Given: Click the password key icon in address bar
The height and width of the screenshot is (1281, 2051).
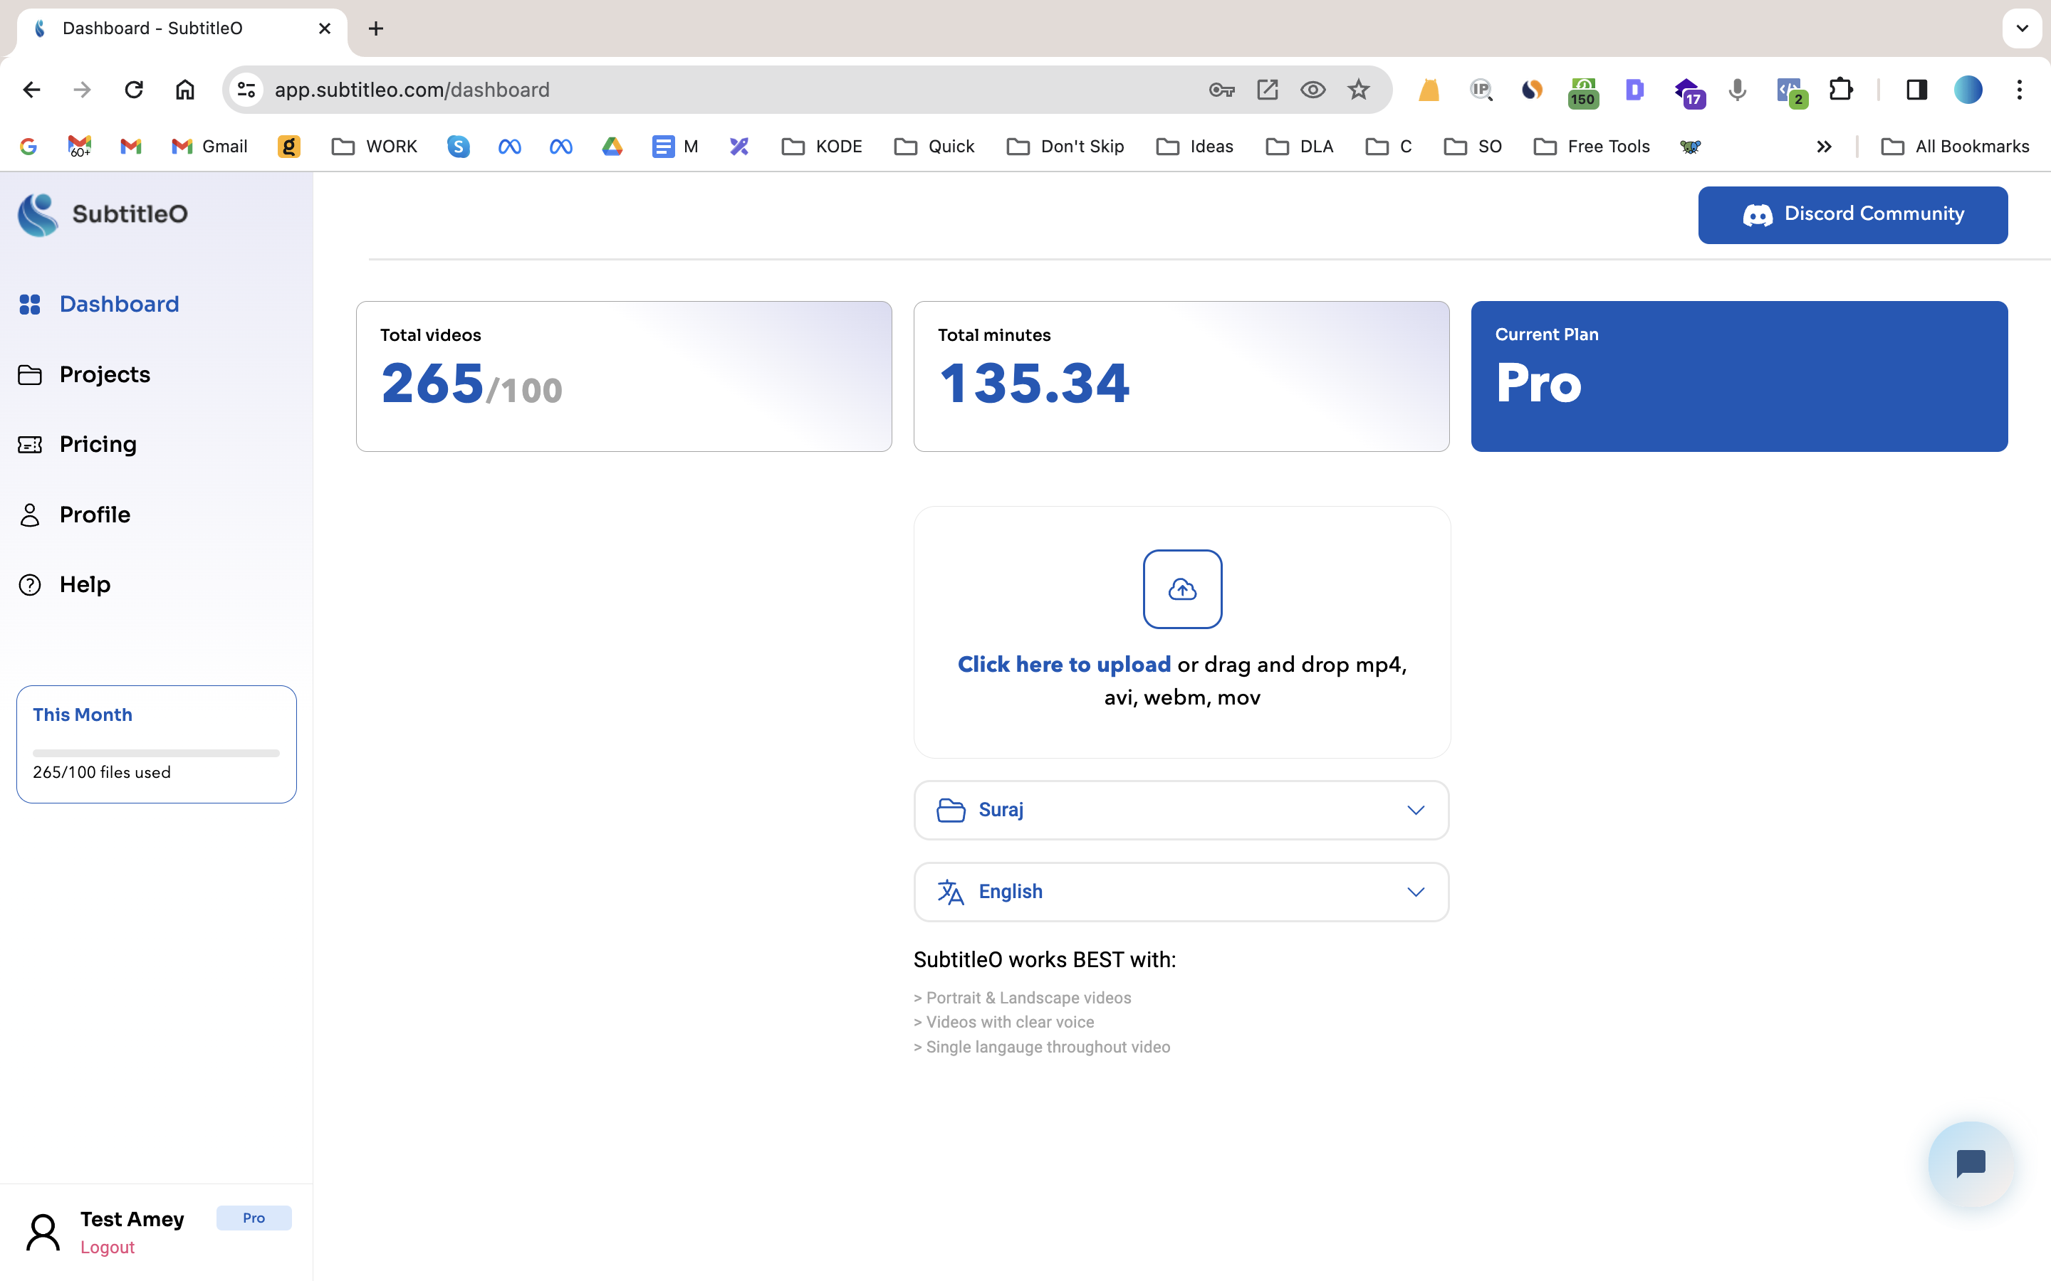Looking at the screenshot, I should pyautogui.click(x=1221, y=90).
